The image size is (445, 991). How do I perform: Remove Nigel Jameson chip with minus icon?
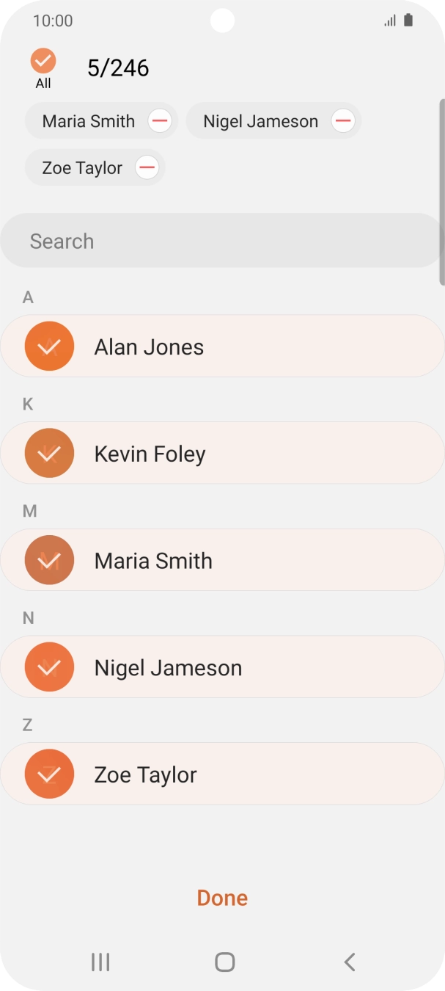[x=343, y=121]
